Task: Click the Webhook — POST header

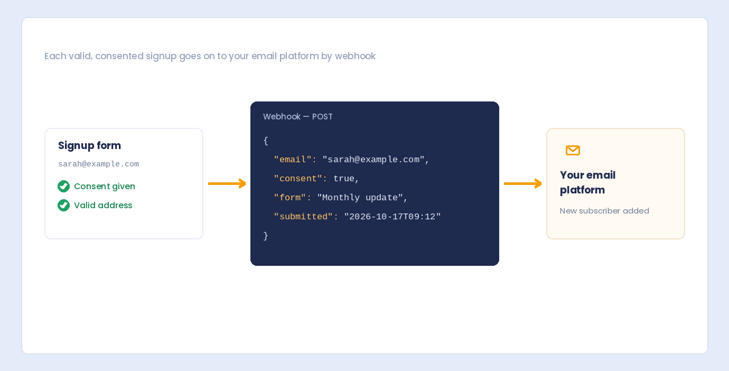Action: (x=298, y=117)
